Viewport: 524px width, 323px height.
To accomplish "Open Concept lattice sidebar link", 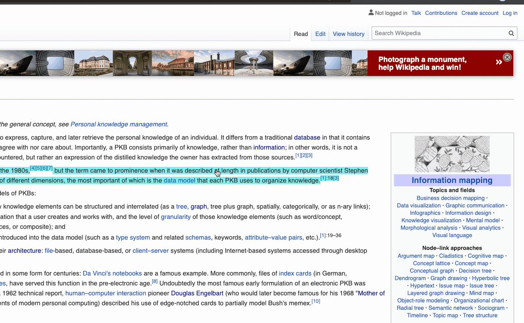I will coord(431,263).
